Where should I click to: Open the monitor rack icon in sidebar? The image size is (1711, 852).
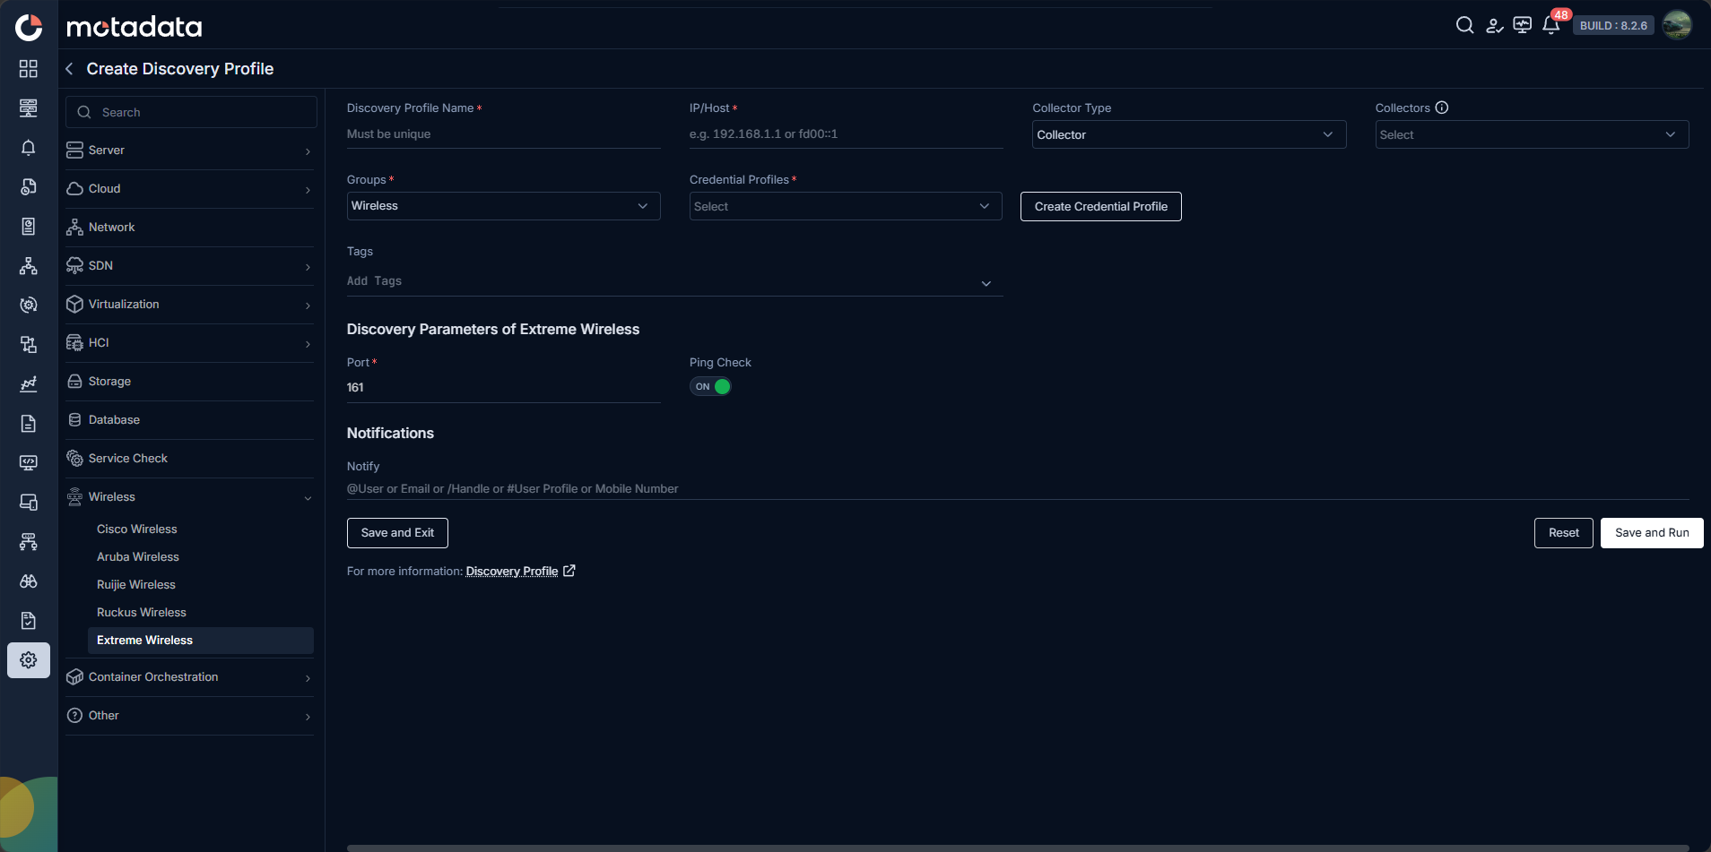click(x=29, y=108)
